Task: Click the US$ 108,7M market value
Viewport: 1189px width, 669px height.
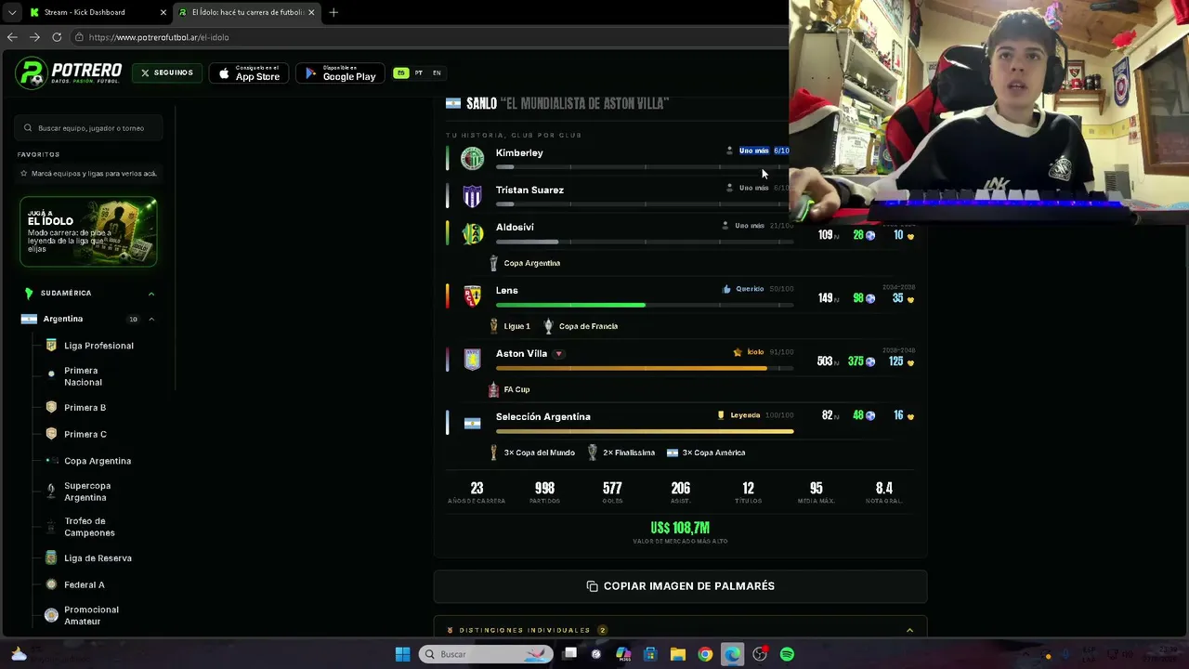Action: (x=680, y=528)
